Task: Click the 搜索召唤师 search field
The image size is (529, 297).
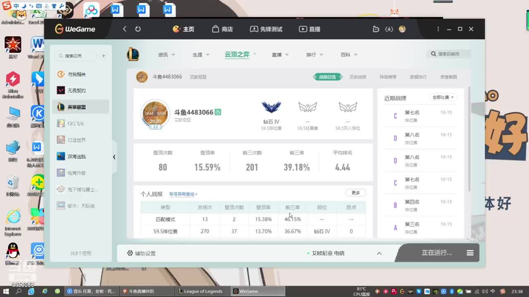Action: tap(448, 54)
